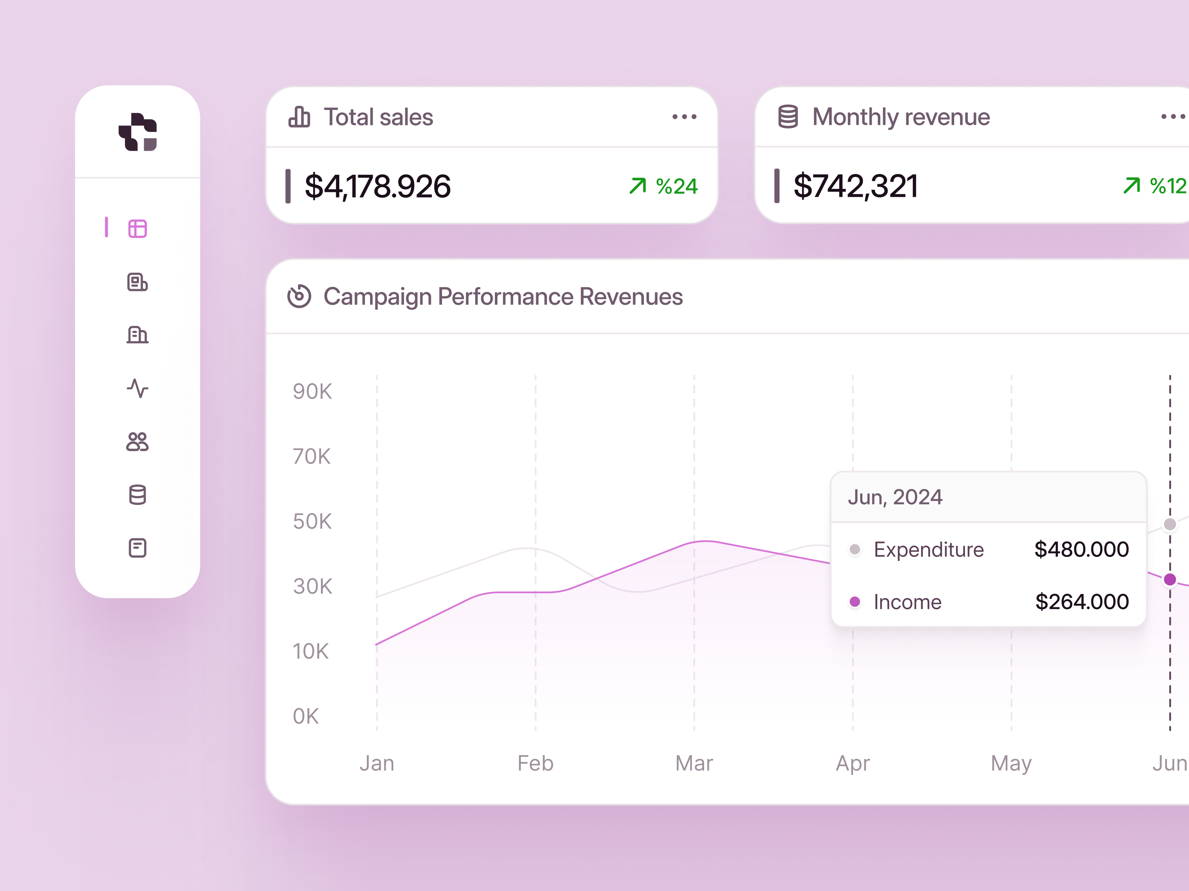The height and width of the screenshot is (891, 1189).
Task: Click the purple income data point on chart
Action: click(x=1170, y=580)
